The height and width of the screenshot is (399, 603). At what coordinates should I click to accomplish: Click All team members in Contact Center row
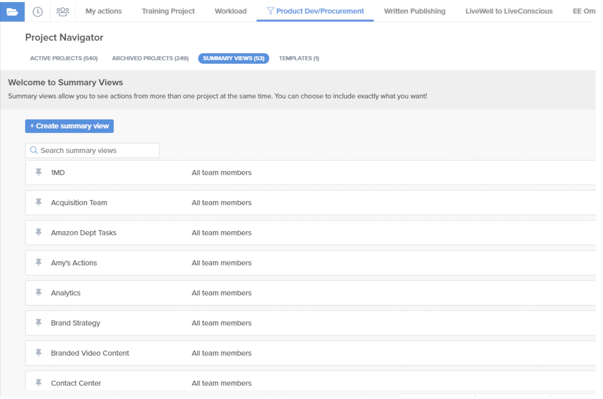222,383
